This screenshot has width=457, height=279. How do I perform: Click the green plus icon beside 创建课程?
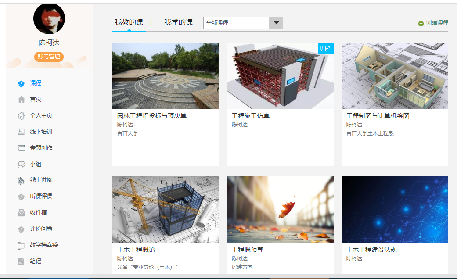pyautogui.click(x=421, y=23)
